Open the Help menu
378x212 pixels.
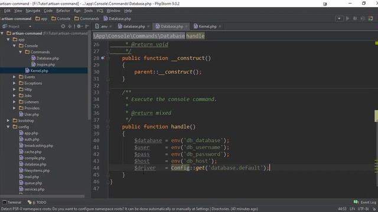[128, 11]
